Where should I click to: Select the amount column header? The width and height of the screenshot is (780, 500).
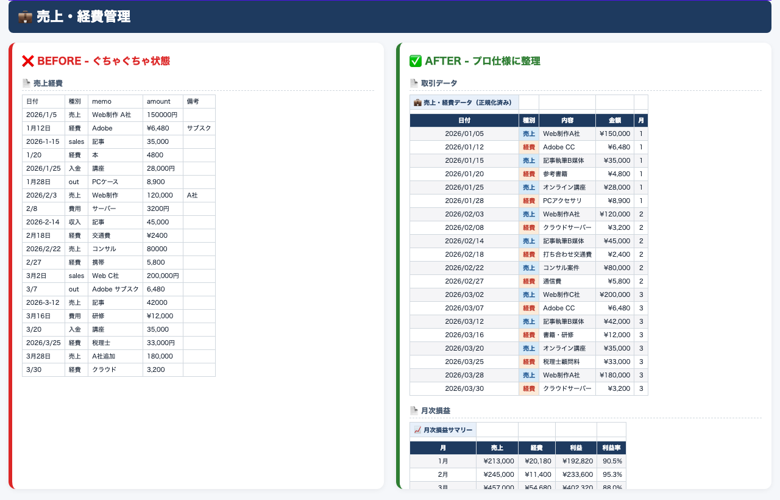[163, 101]
